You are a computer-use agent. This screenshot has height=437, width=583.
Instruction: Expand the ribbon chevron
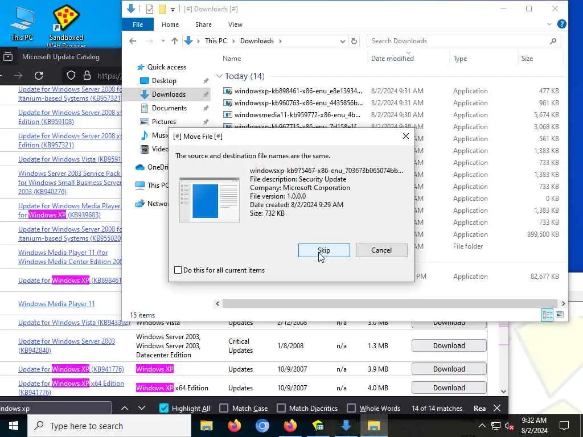549,24
